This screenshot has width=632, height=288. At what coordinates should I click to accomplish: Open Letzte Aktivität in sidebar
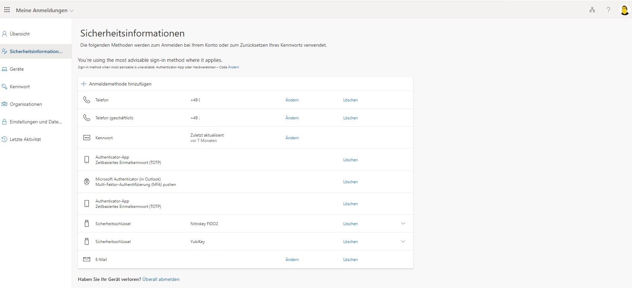(x=25, y=139)
